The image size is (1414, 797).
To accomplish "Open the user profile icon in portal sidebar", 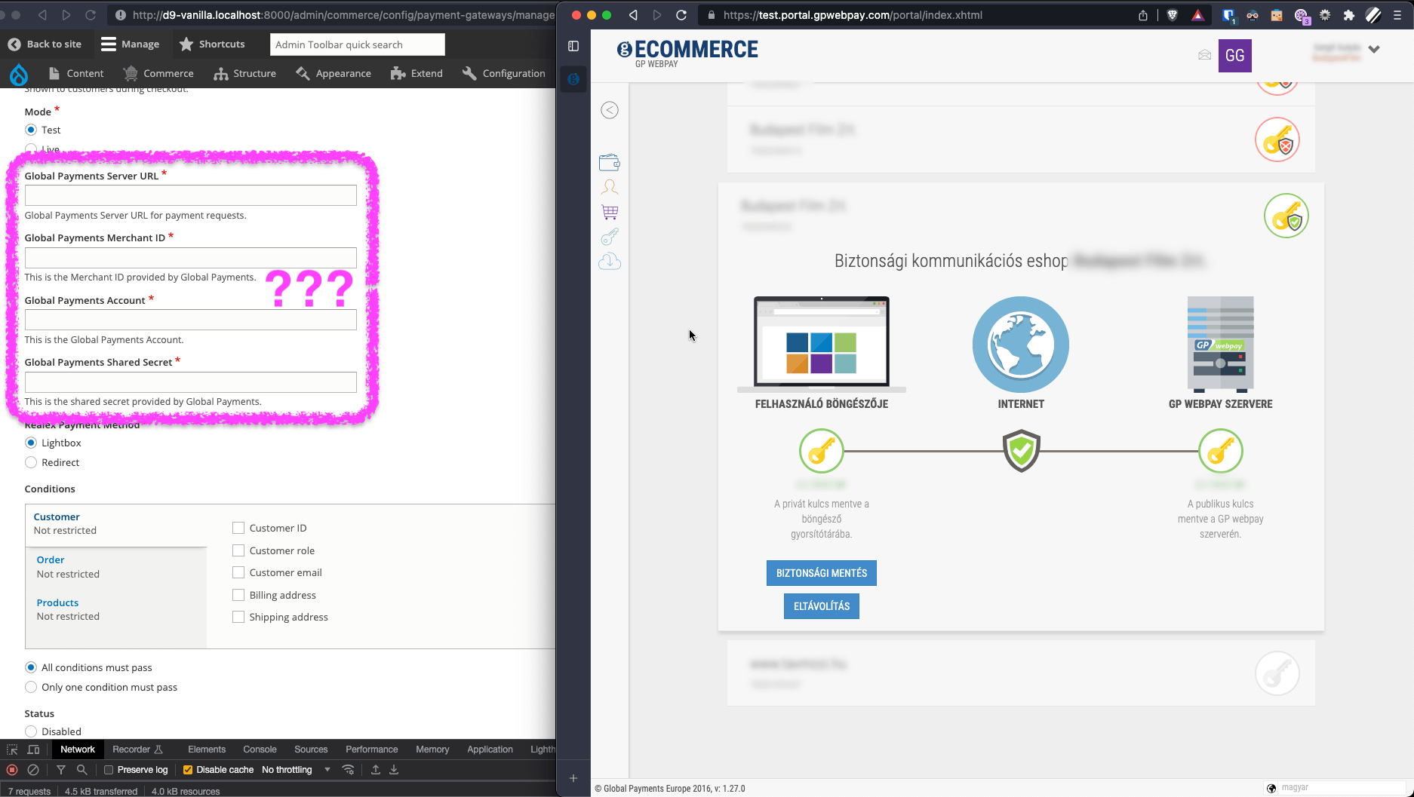I will (610, 187).
